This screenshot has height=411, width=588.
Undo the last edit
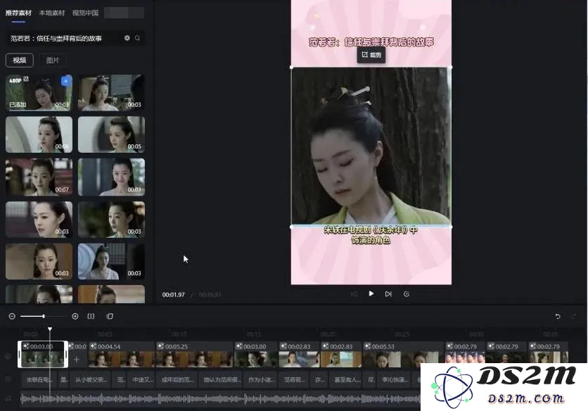click(x=558, y=317)
